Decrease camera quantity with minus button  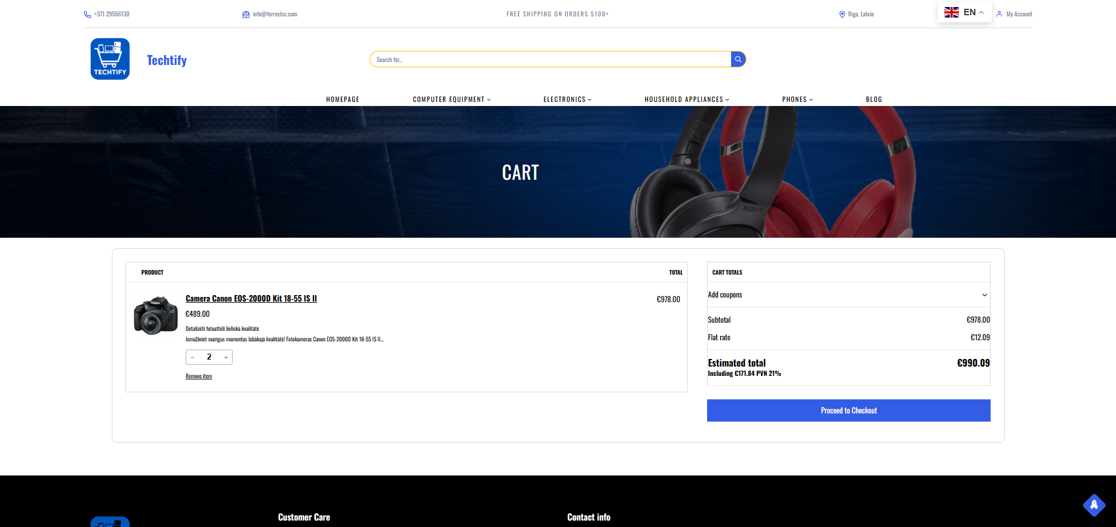(193, 357)
